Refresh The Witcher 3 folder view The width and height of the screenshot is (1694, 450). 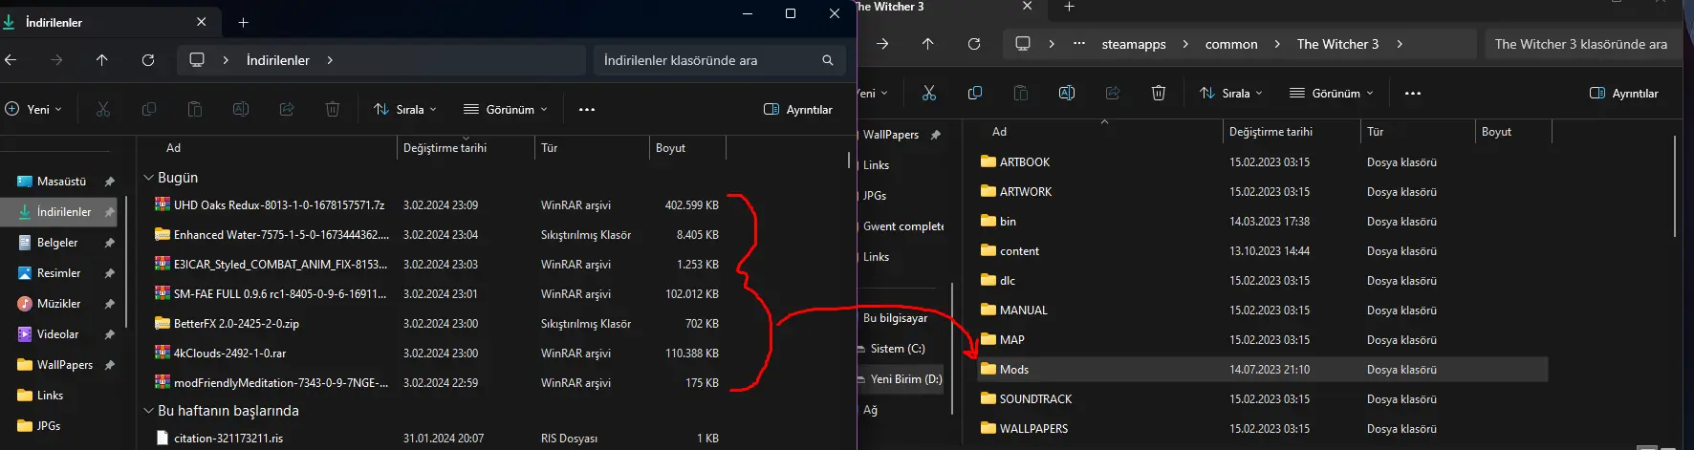click(974, 44)
